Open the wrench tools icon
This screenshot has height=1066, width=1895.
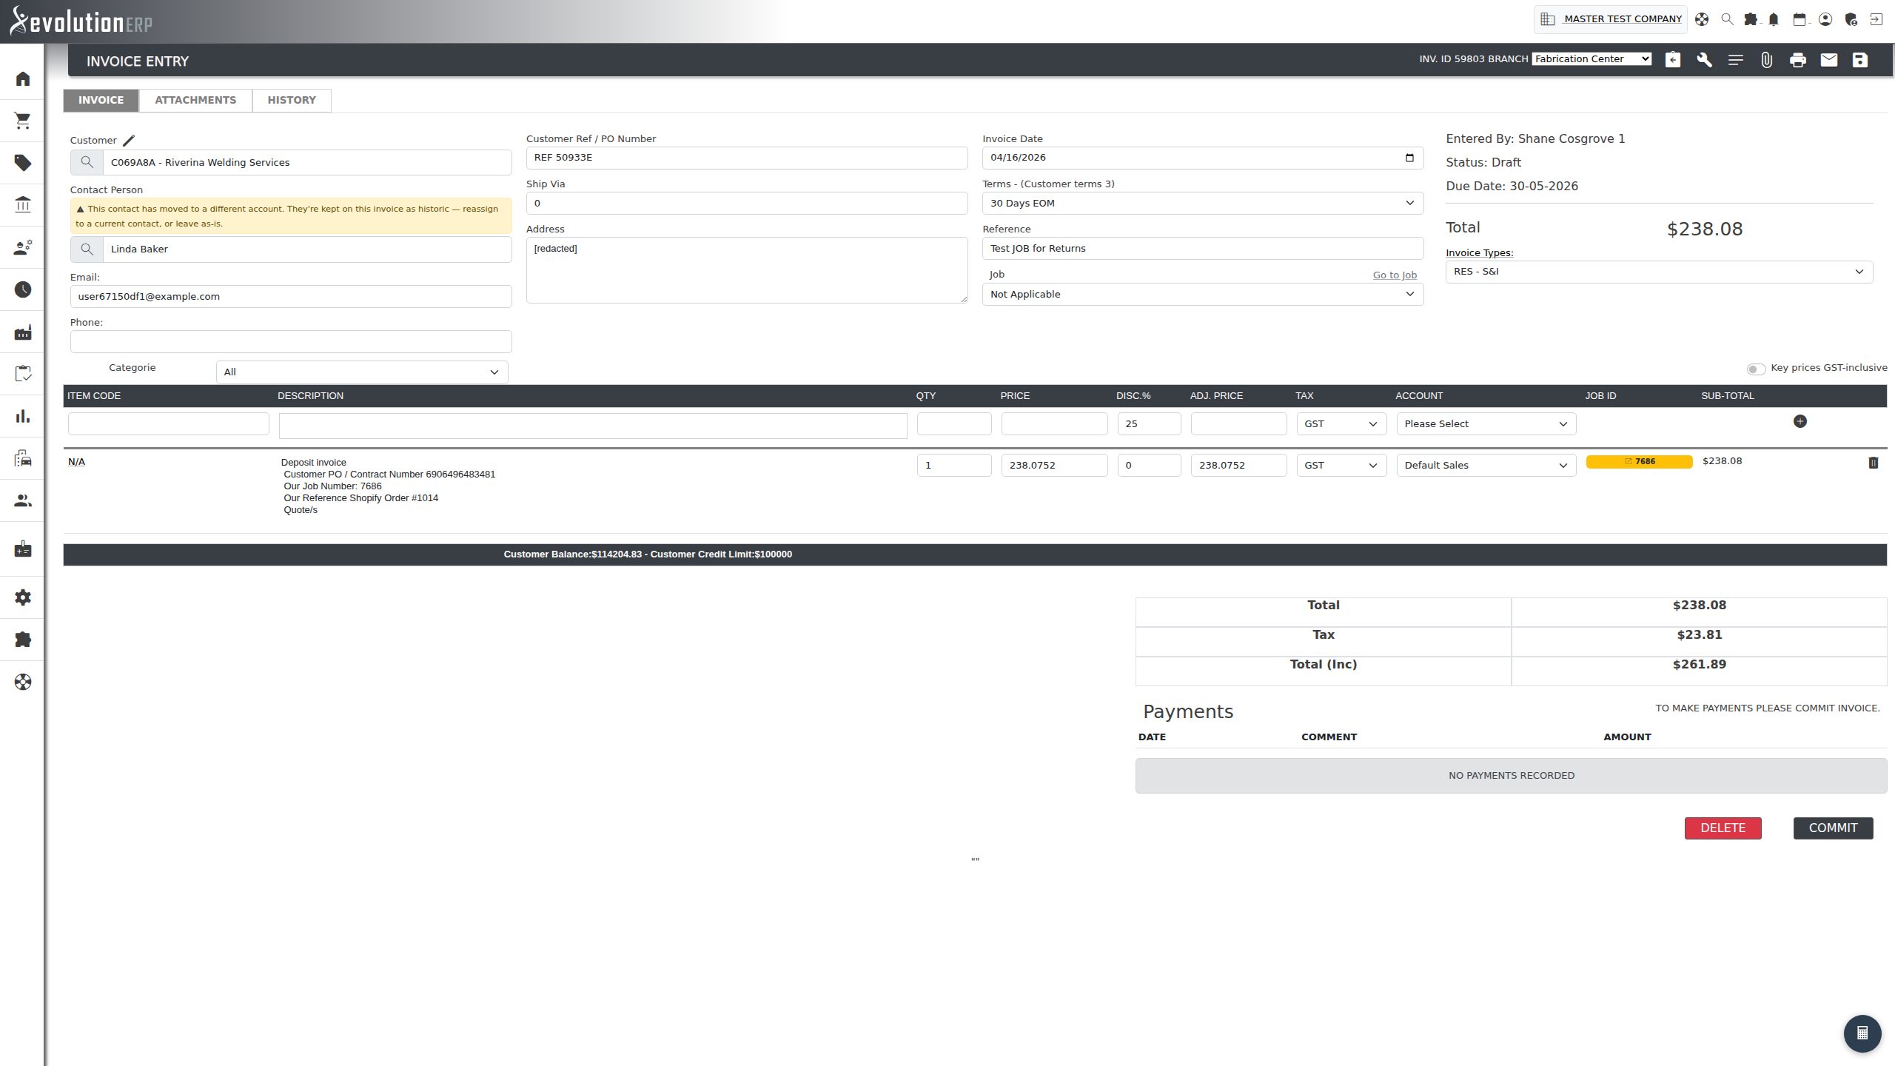click(1704, 60)
